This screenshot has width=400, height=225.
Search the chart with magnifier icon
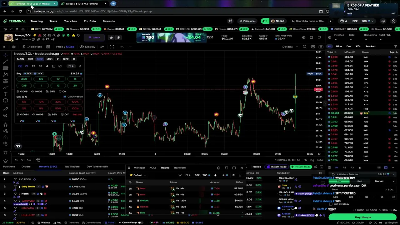pyautogui.click(x=305, y=47)
